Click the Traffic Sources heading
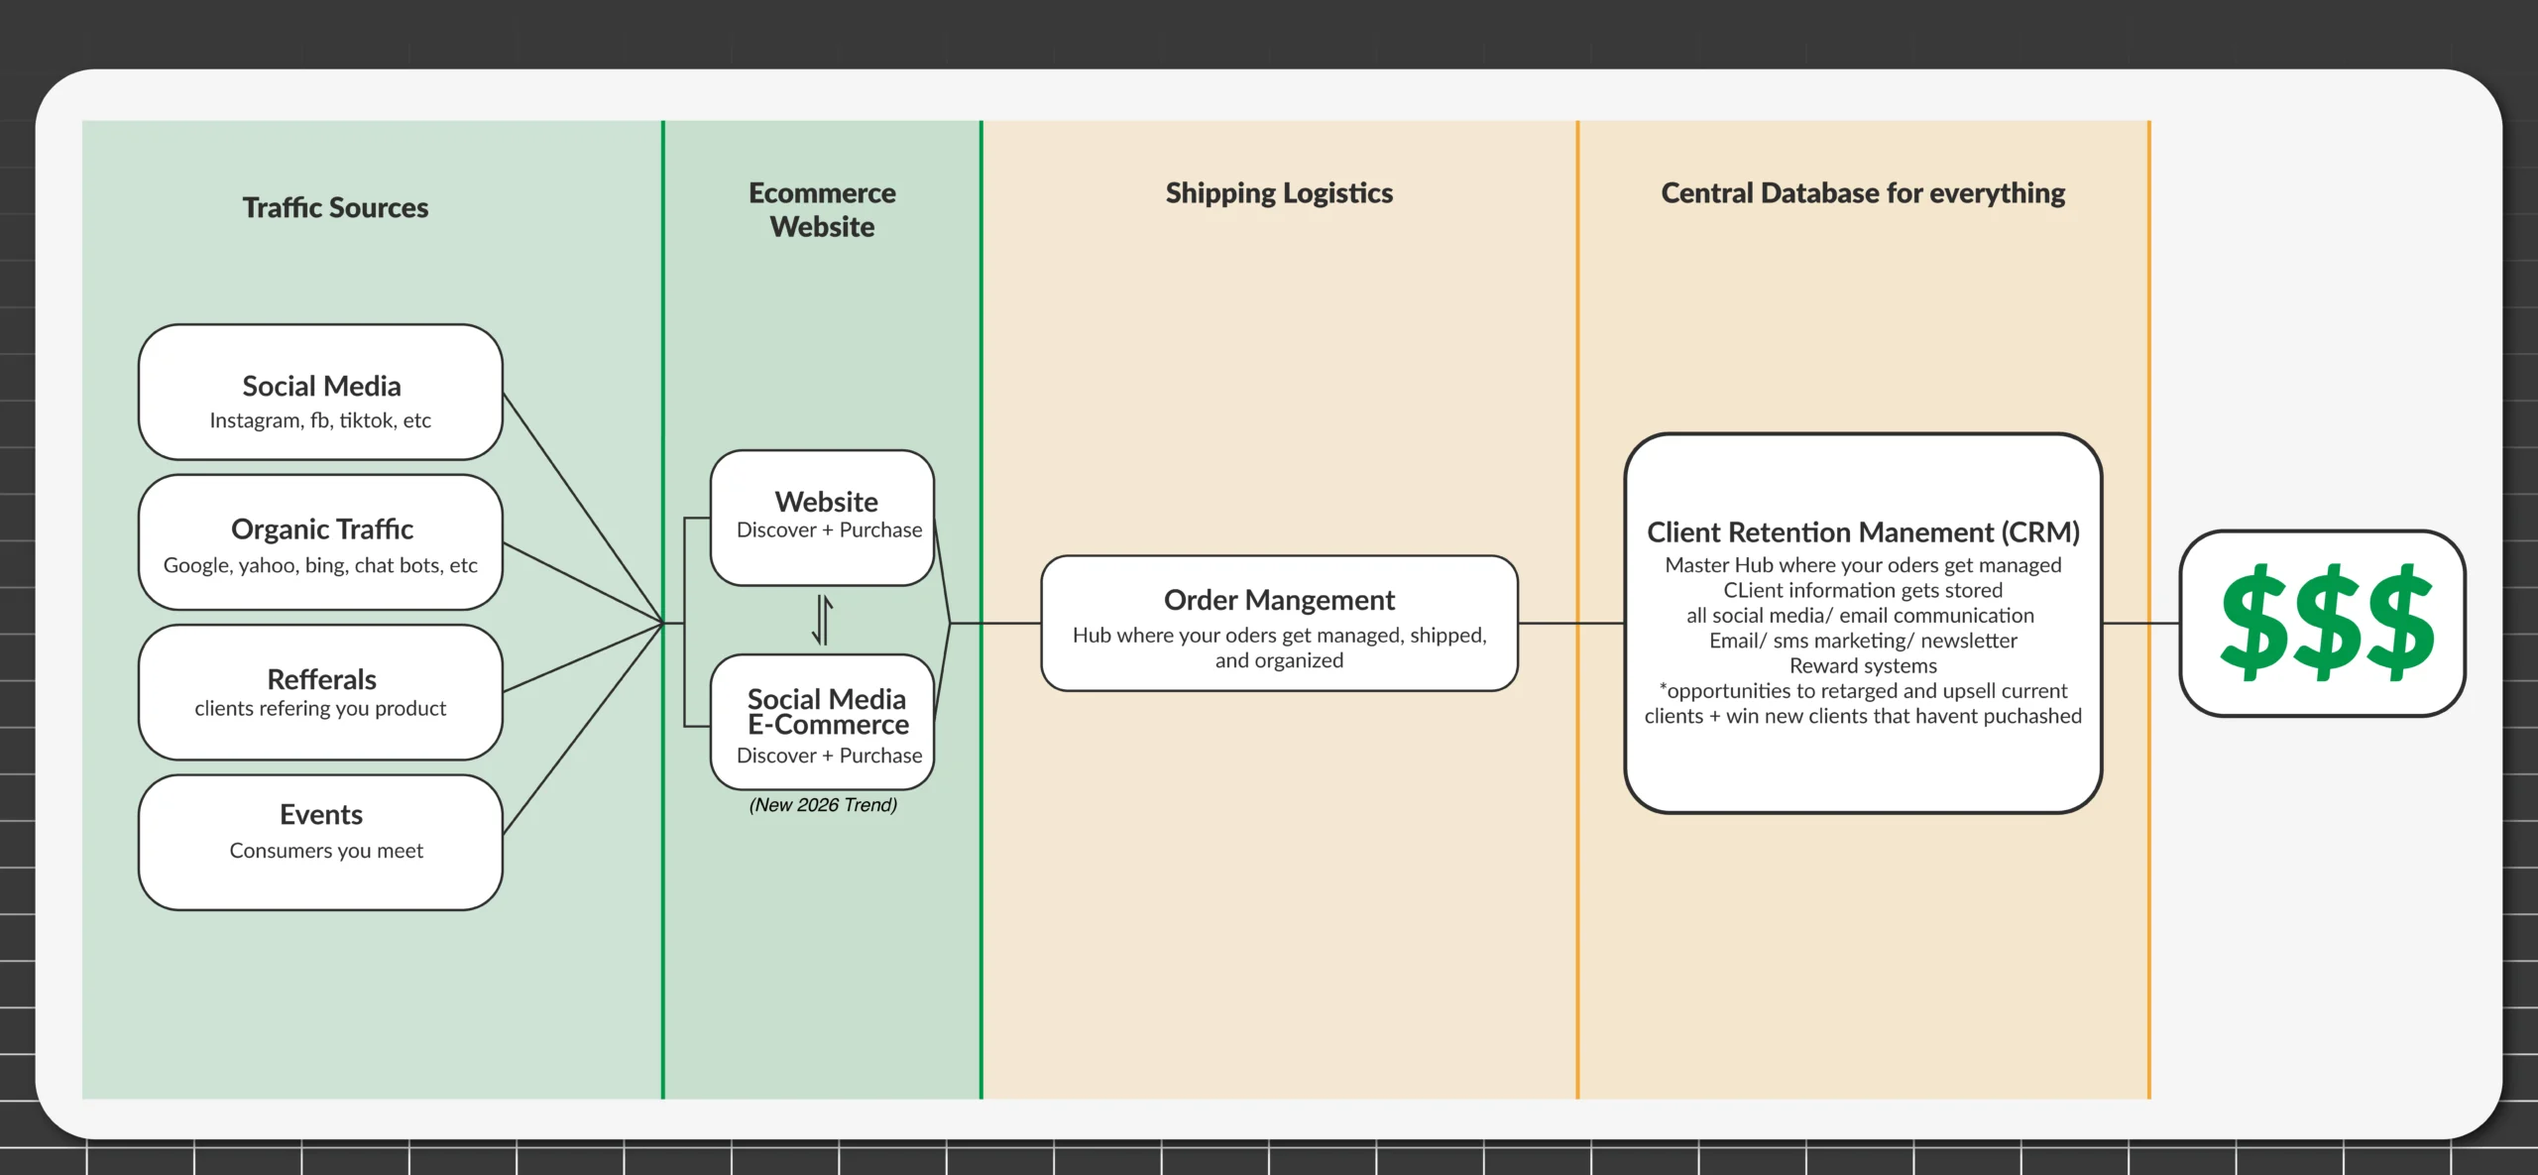Screen dimensions: 2538x1175 coord(336,207)
